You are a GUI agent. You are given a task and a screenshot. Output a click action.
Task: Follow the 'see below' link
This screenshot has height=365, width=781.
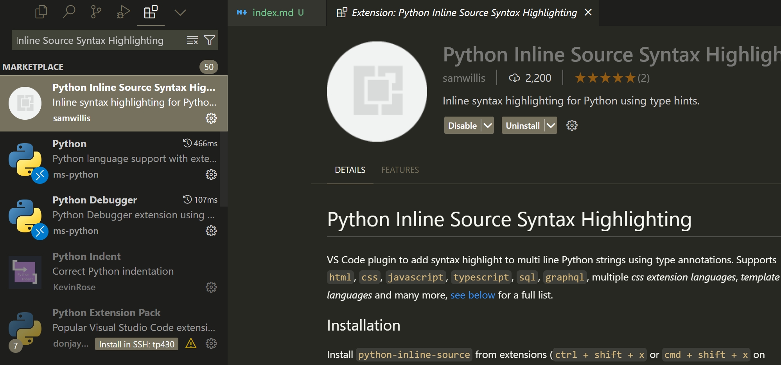(x=472, y=295)
